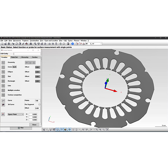Click the Circle feature icon
The height and width of the screenshot is (168, 168).
coord(3,67)
